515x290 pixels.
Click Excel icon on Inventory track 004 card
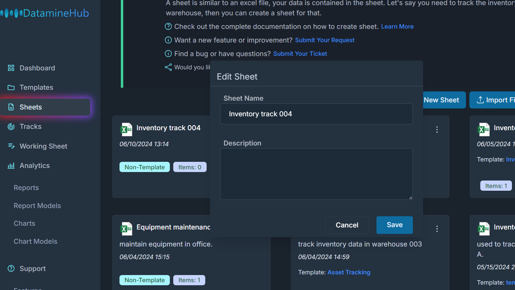[127, 130]
